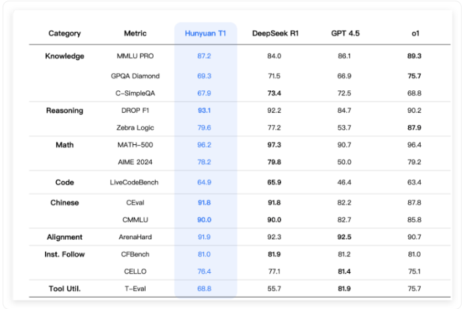Click GPT 4.5 ArenaHard score 92.5
The height and width of the screenshot is (309, 463).
click(344, 237)
